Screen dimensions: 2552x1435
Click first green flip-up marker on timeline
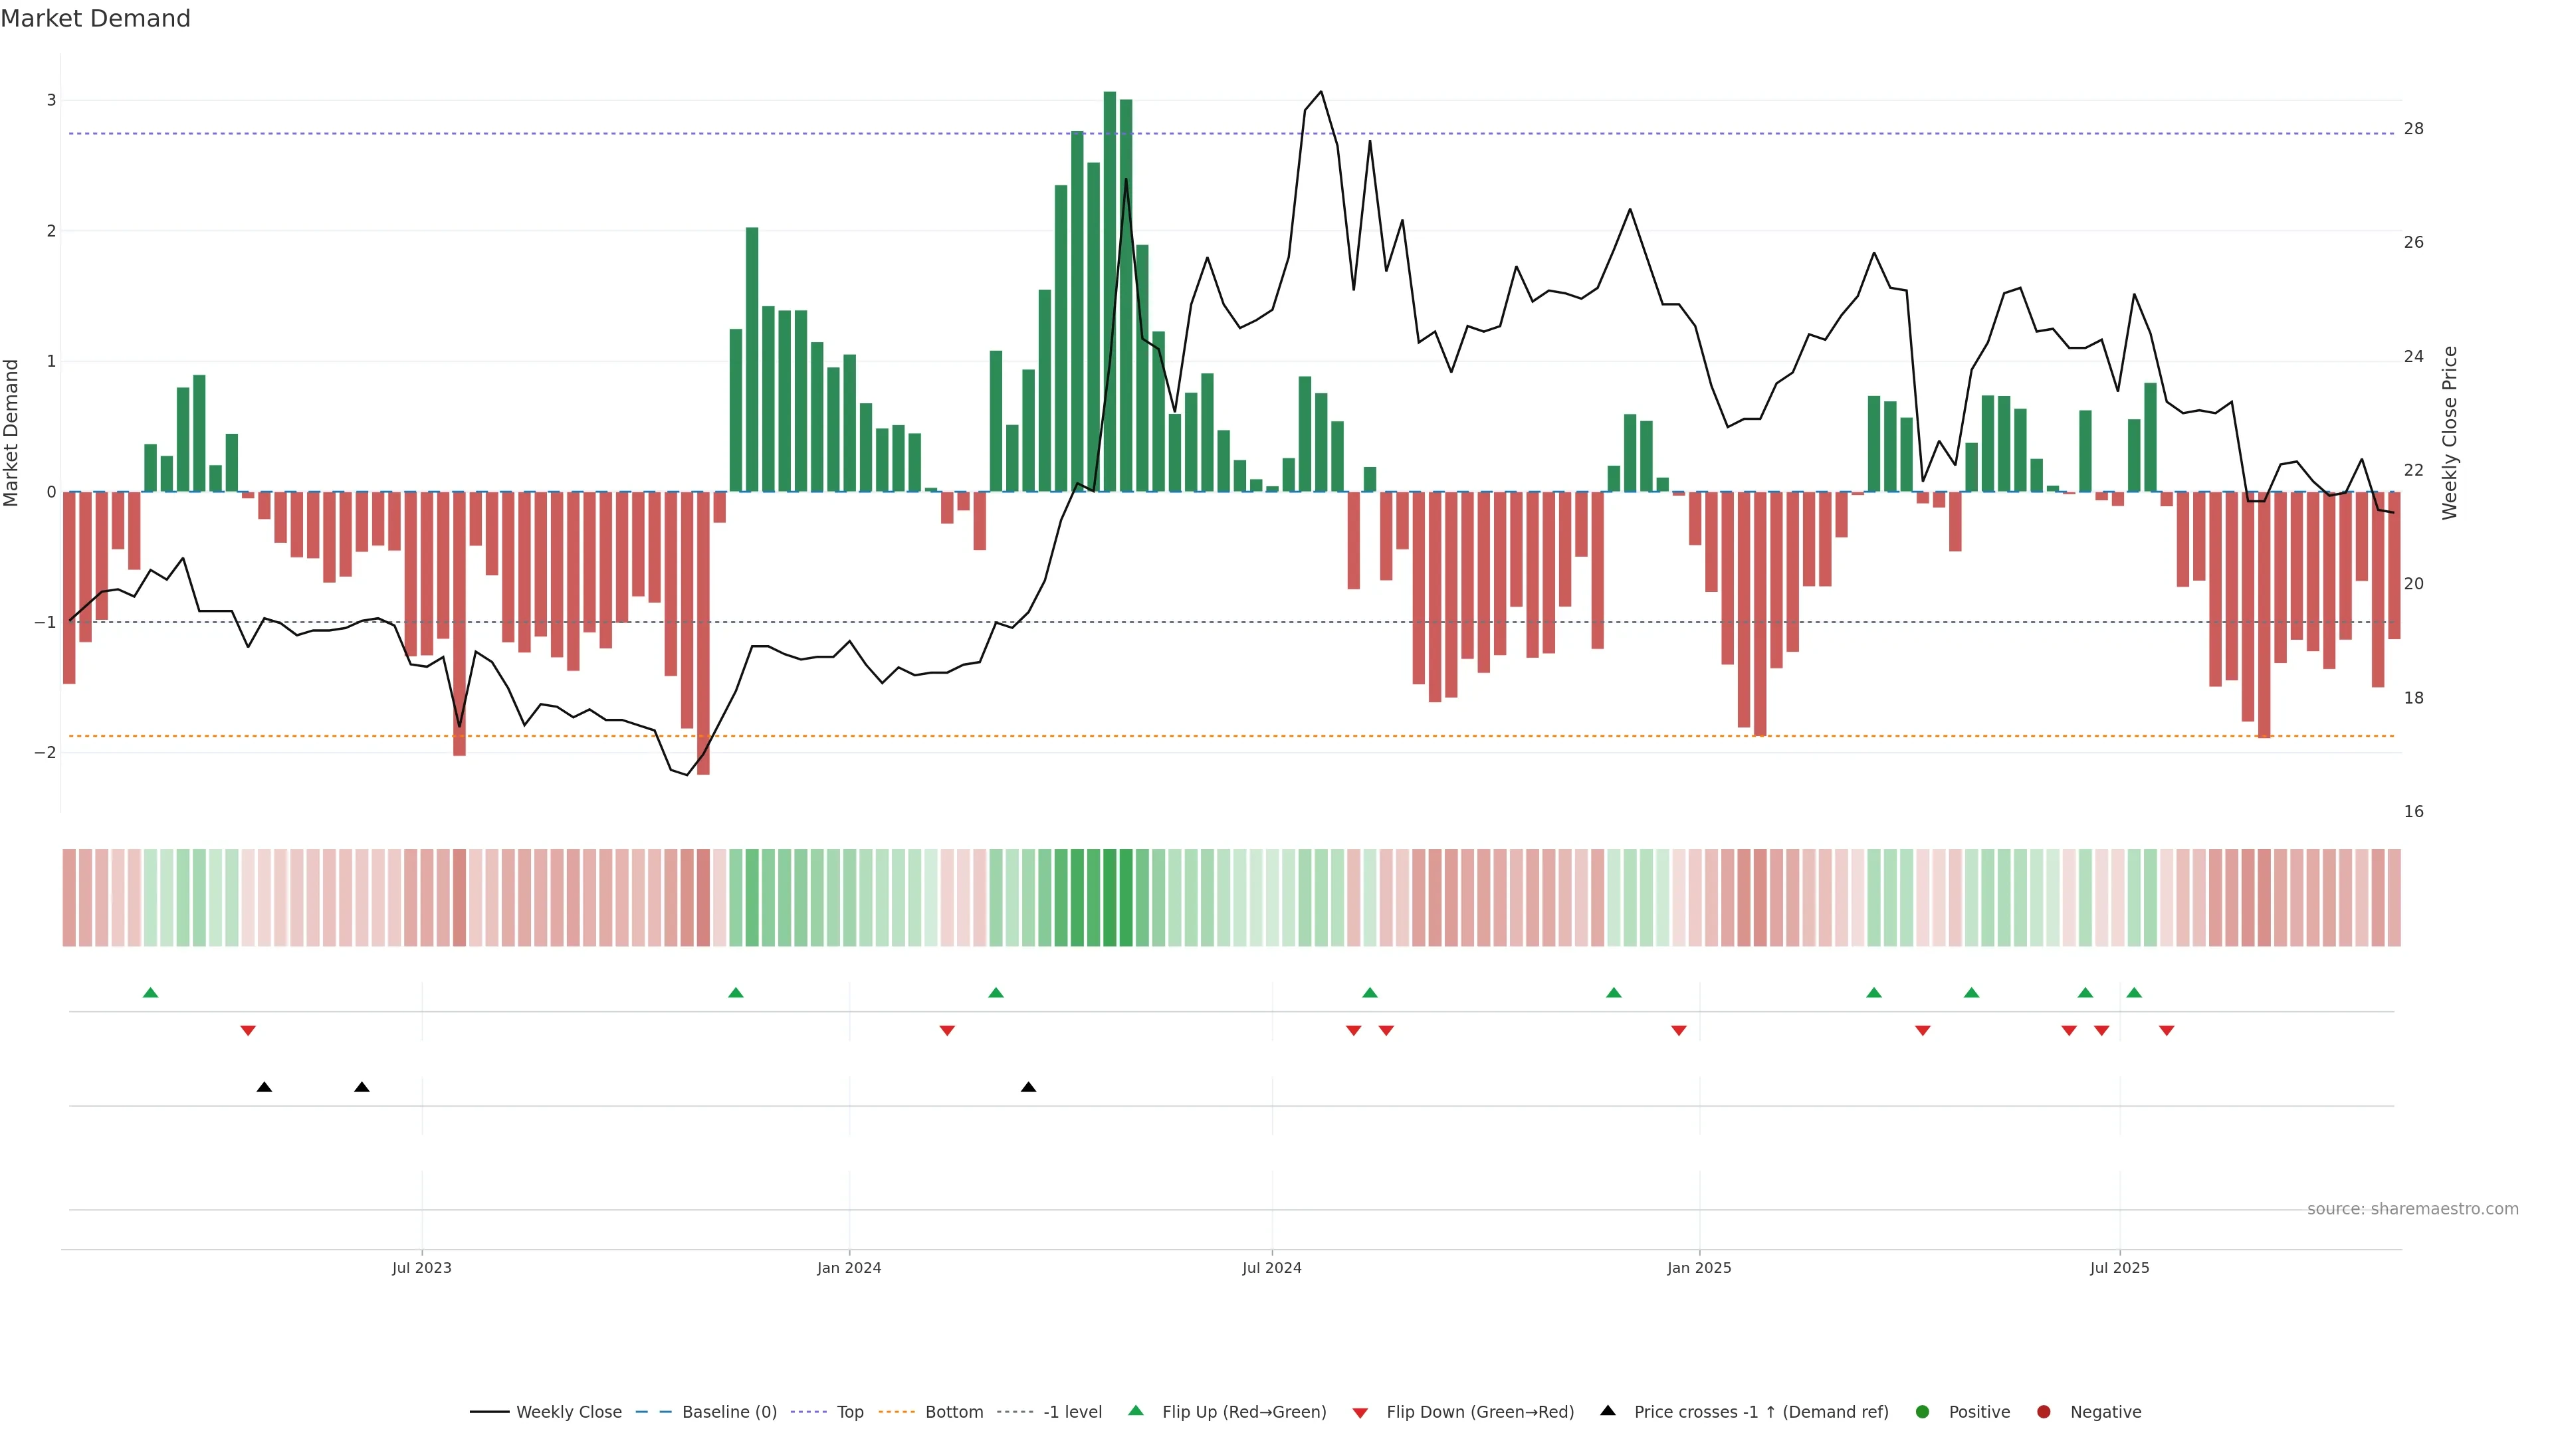tap(151, 993)
